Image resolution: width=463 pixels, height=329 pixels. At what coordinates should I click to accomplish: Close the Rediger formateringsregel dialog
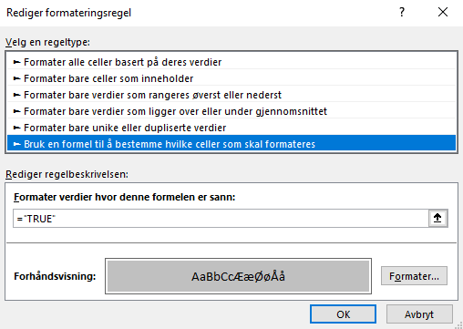(443, 12)
